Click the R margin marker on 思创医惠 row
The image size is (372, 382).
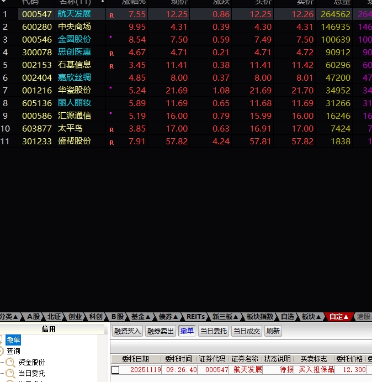111,54
